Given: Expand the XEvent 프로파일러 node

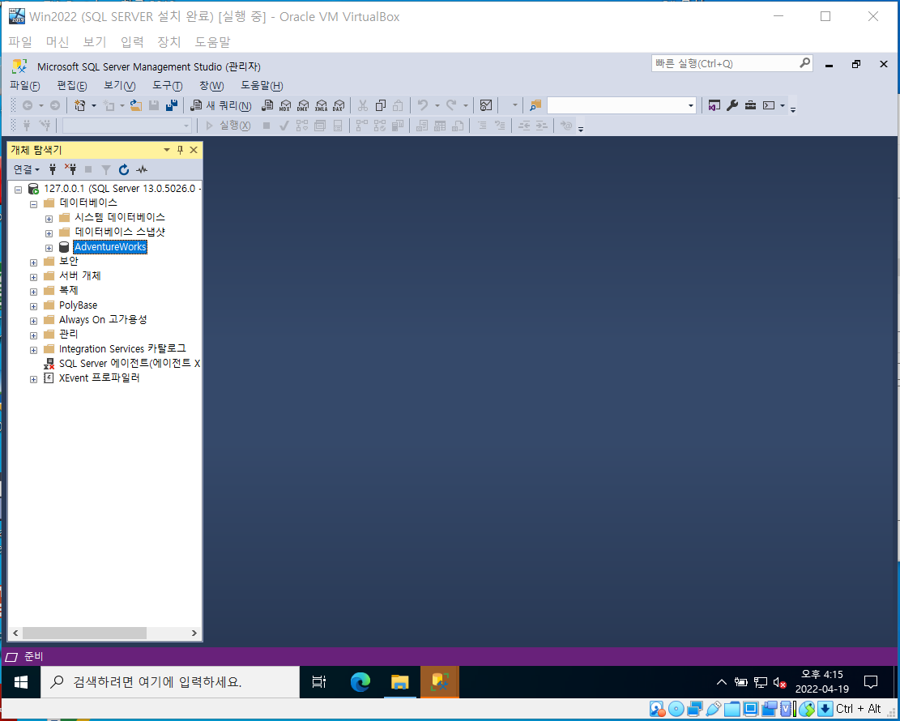Looking at the screenshot, I should (x=33, y=379).
